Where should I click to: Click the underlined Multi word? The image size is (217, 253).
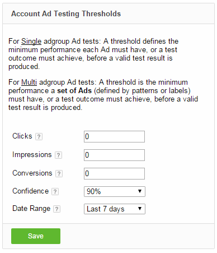[29, 82]
